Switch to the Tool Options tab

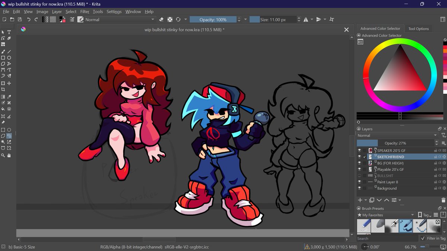click(x=418, y=29)
